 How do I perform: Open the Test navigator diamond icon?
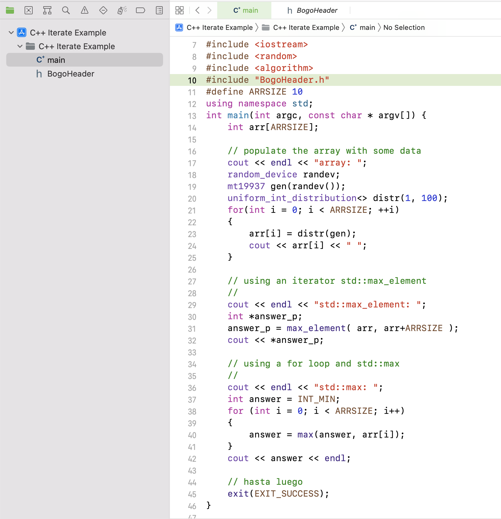click(x=103, y=11)
